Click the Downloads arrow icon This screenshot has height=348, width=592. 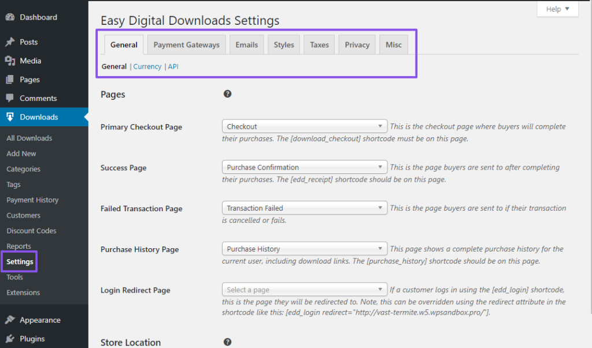point(10,117)
